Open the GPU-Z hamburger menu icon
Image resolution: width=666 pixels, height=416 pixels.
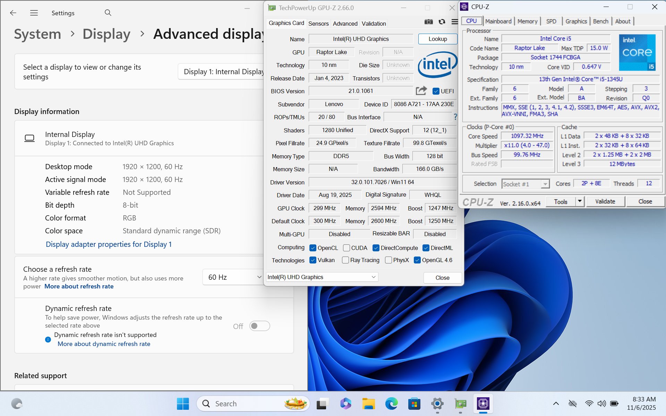click(454, 22)
